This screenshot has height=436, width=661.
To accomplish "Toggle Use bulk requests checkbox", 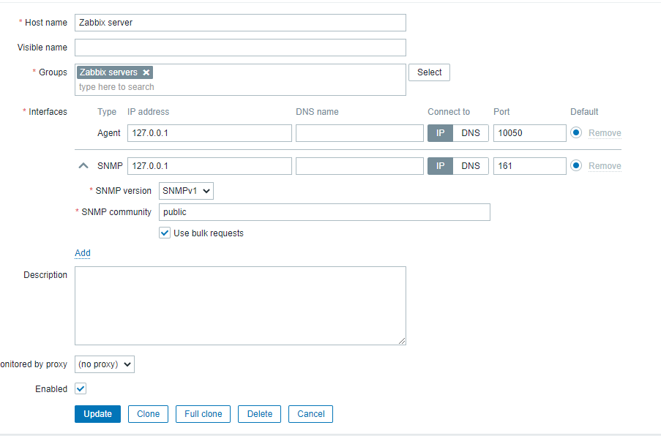I will [165, 233].
